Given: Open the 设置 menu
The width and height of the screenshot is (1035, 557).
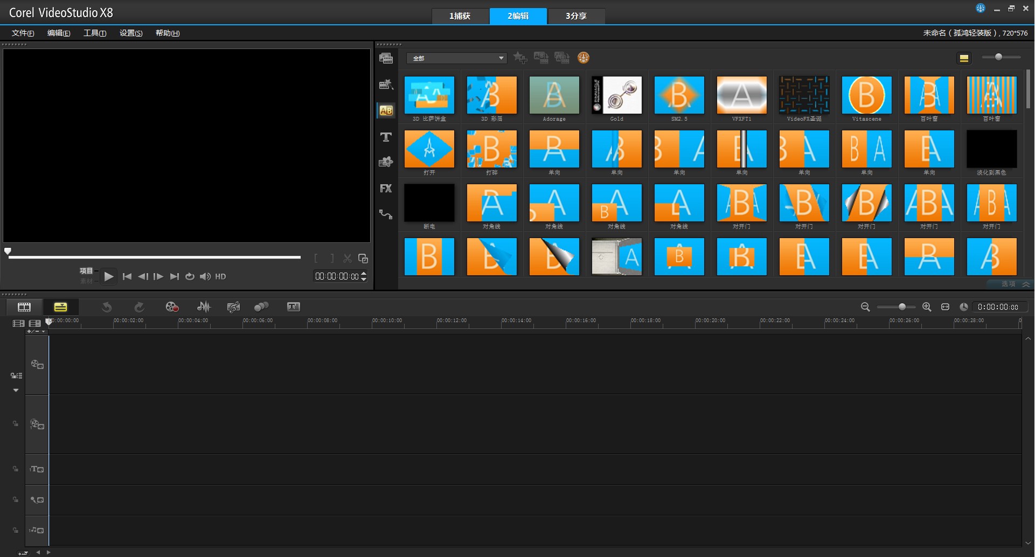Looking at the screenshot, I should pos(131,33).
